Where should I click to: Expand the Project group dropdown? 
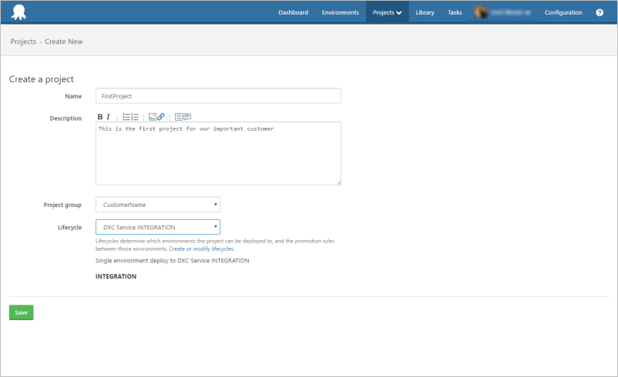coord(158,205)
